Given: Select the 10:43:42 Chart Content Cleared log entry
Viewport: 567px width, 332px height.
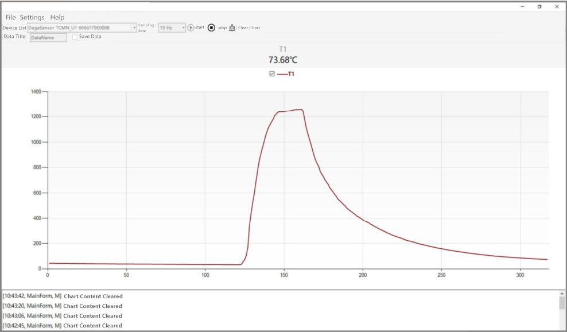Looking at the screenshot, I should point(63,296).
